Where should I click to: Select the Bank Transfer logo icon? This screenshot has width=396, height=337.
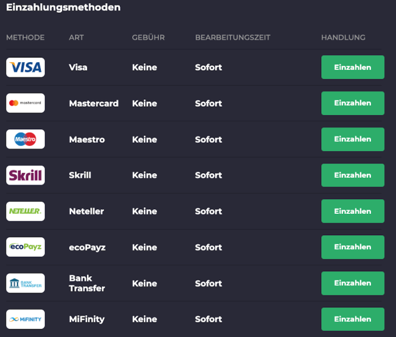(26, 283)
